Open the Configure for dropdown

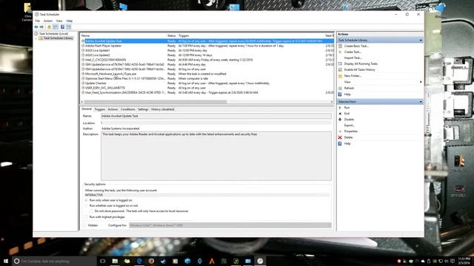coord(230,225)
